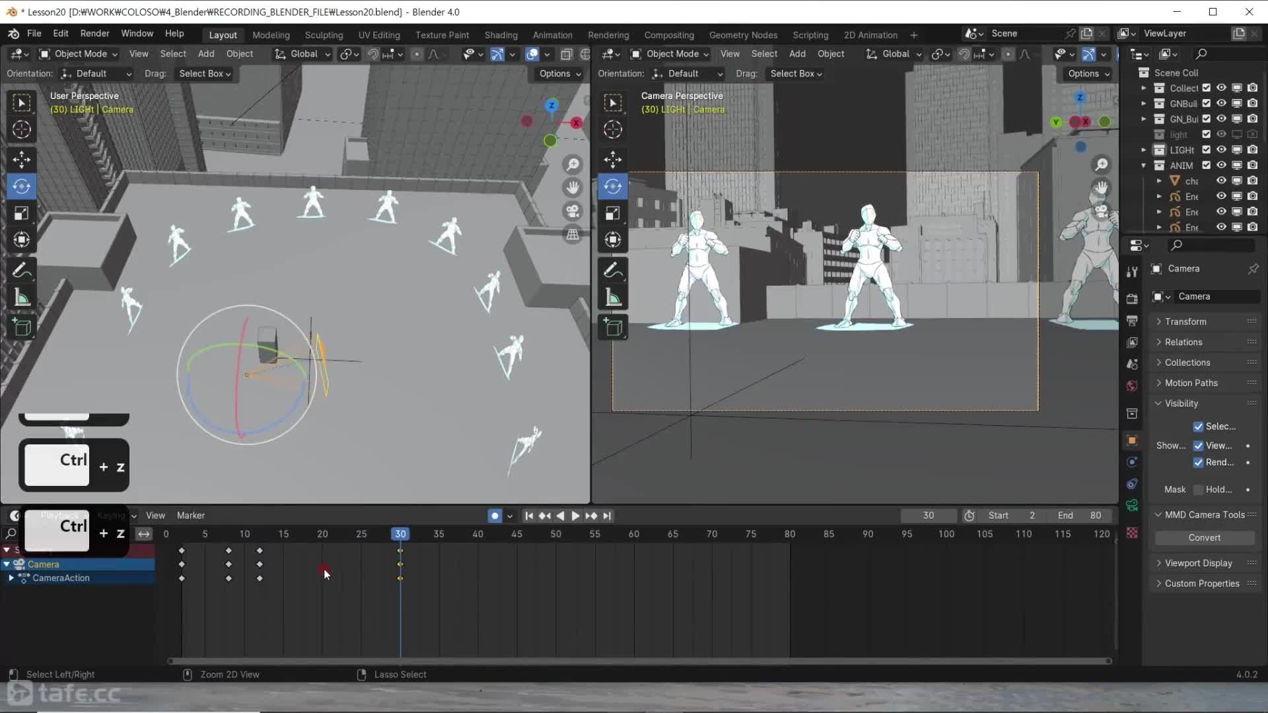Jump to the timeline end frame
Screen dimensions: 1268x713
click(x=607, y=516)
